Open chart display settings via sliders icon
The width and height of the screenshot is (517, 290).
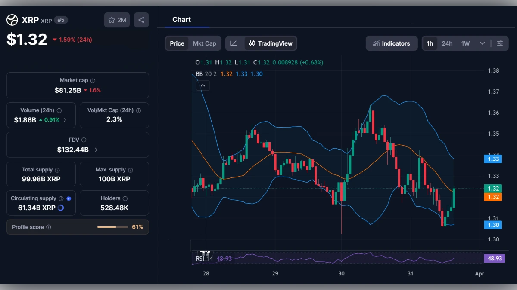pos(500,43)
